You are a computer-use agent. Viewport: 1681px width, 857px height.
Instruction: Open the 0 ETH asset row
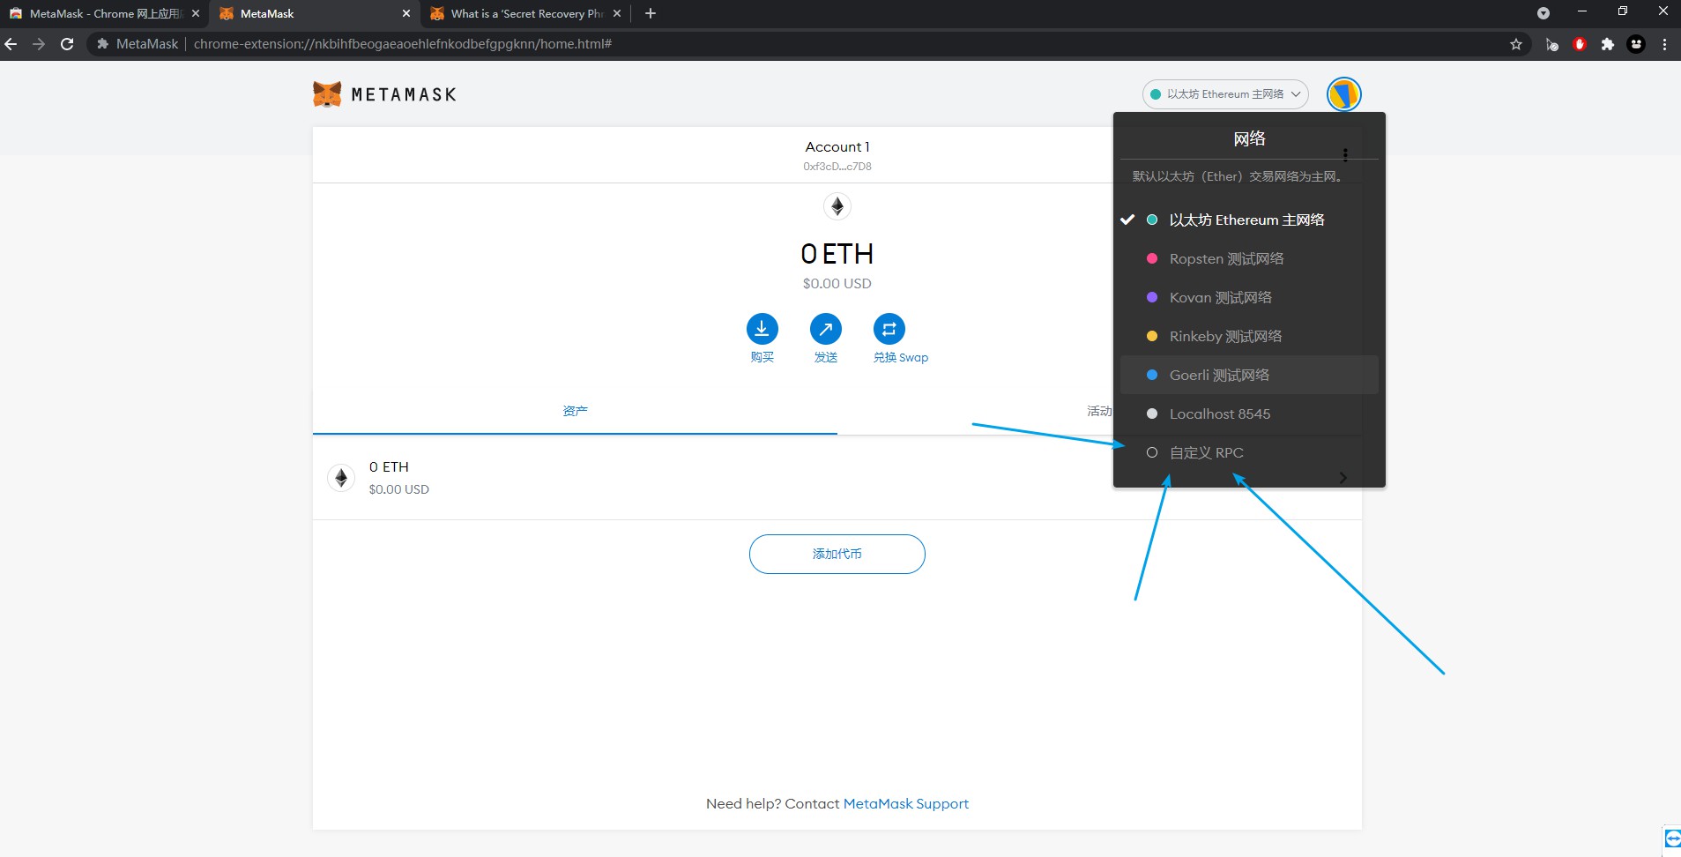(x=837, y=478)
